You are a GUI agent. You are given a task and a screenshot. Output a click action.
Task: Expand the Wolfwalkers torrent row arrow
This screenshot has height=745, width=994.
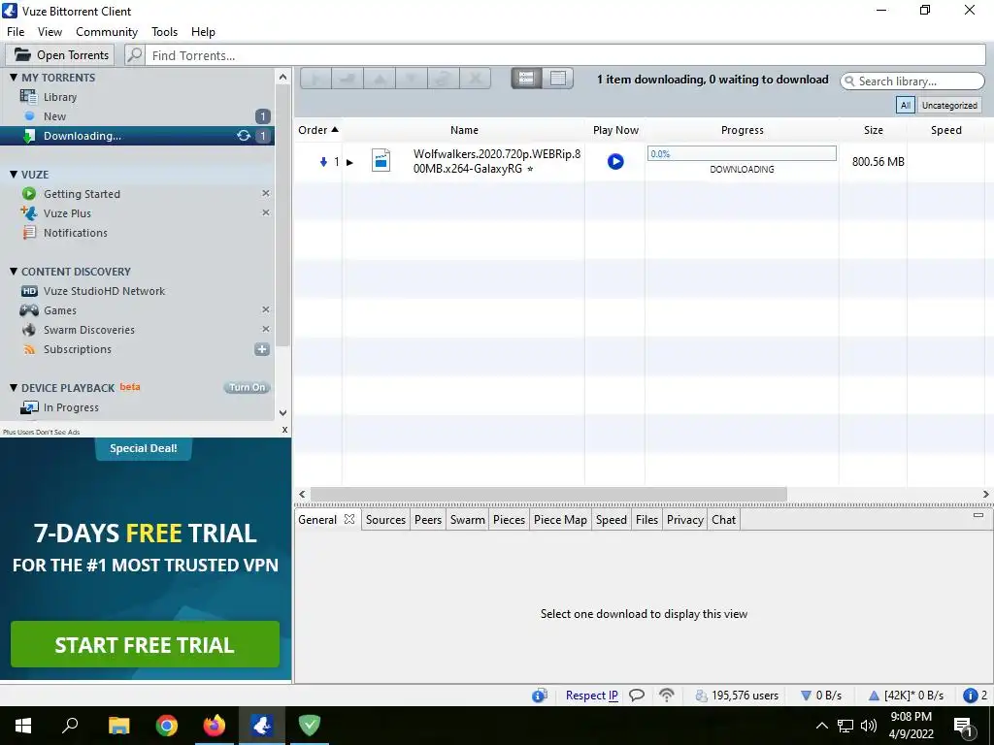[x=349, y=162]
